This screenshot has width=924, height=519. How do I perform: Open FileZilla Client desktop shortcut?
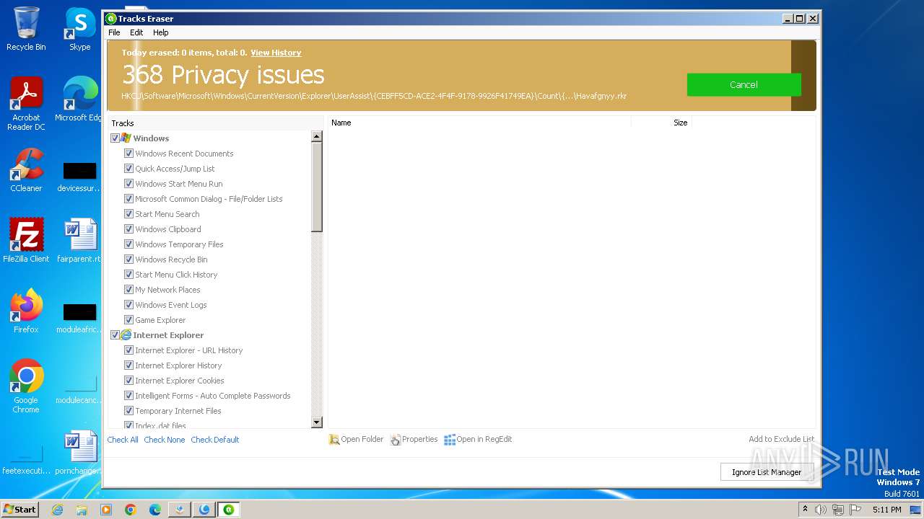(x=26, y=241)
